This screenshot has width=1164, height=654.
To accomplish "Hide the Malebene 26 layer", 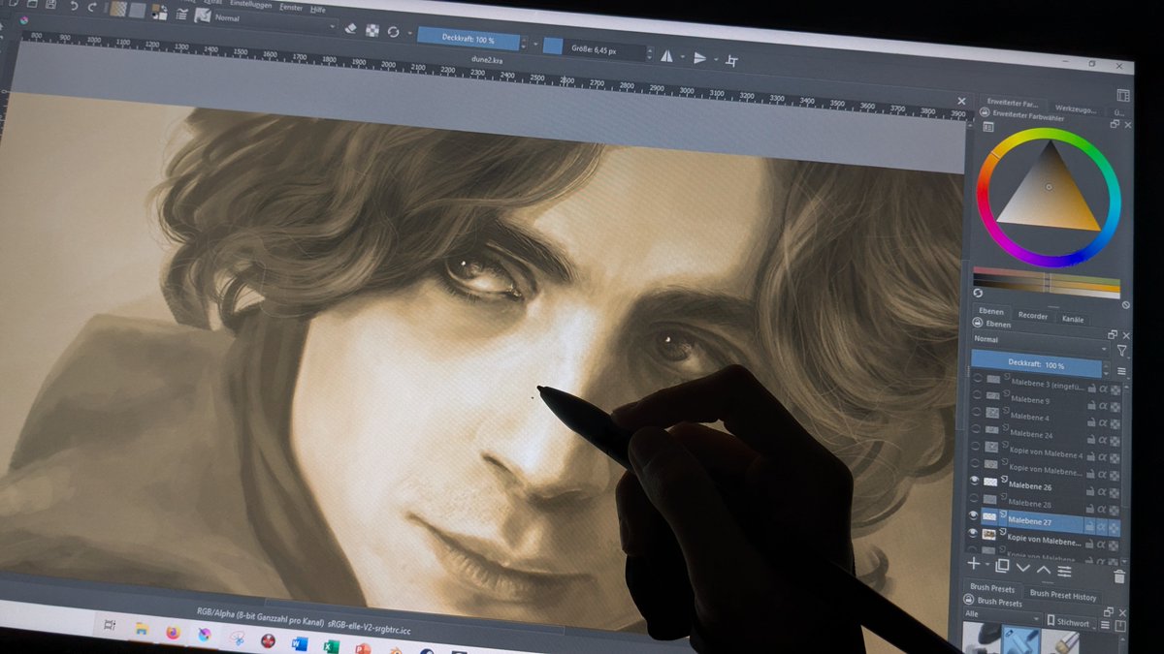I will pyautogui.click(x=976, y=481).
